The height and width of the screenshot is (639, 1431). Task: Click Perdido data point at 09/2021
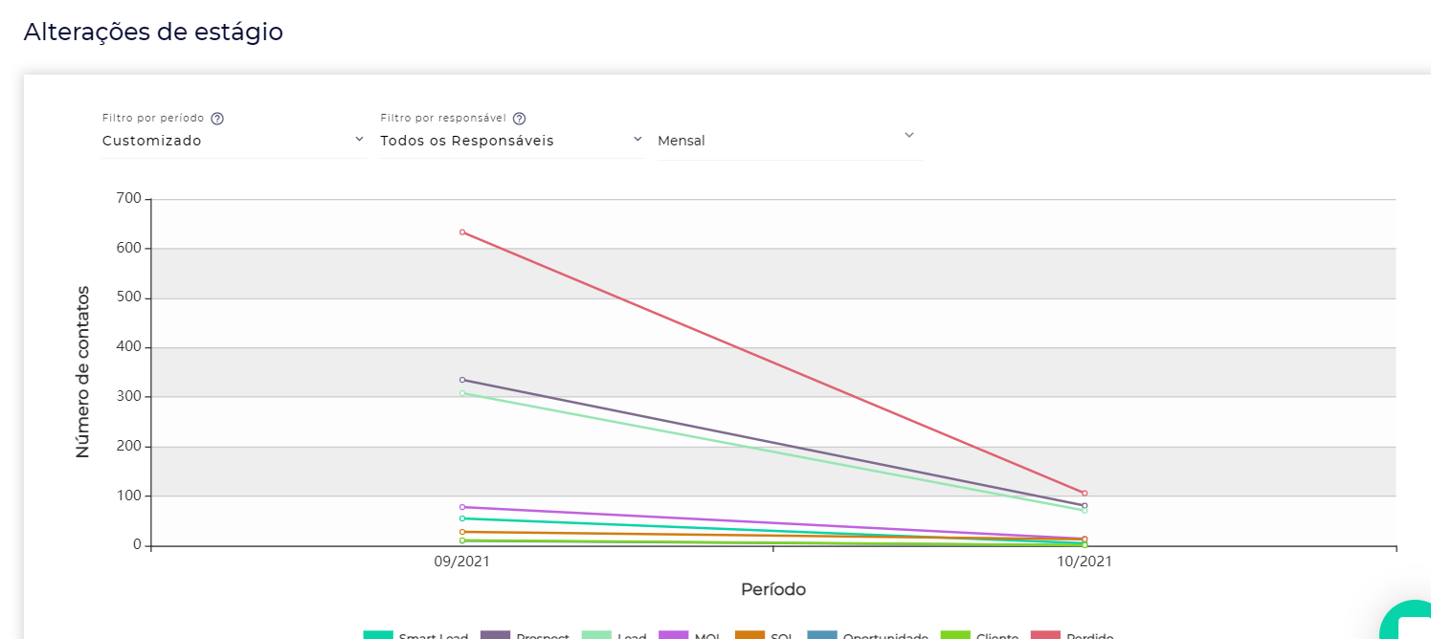462,232
